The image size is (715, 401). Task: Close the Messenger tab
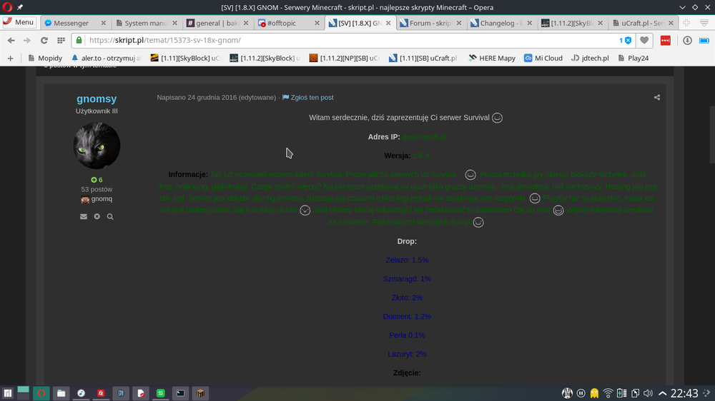pos(104,23)
